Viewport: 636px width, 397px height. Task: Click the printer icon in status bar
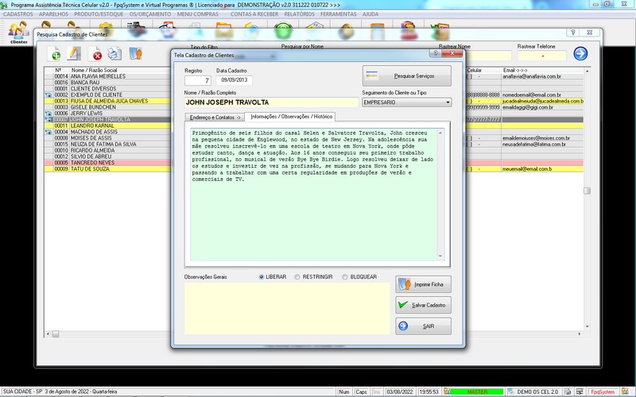568,391
